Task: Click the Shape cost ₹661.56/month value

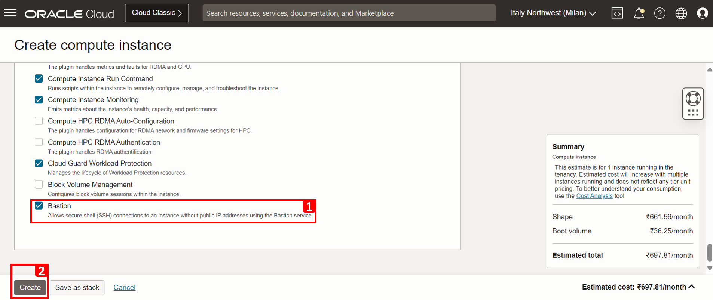Action: [x=669, y=217]
